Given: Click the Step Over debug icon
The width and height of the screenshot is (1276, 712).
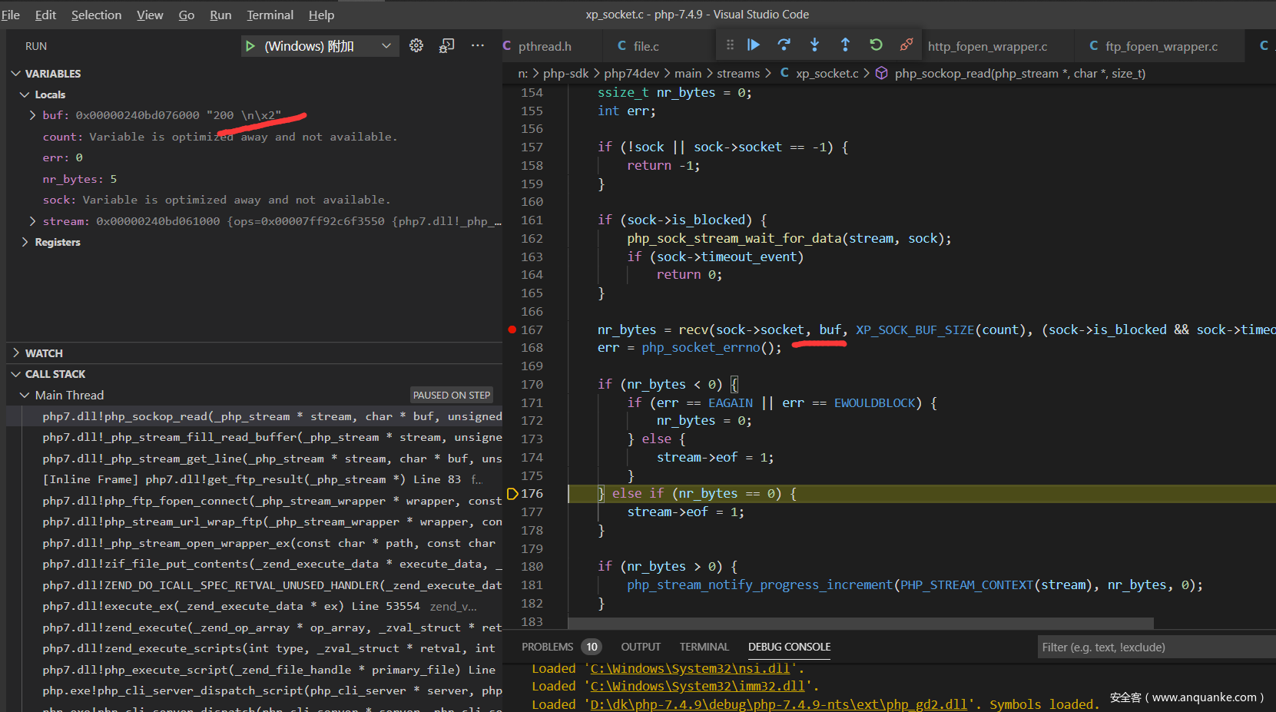Looking at the screenshot, I should click(x=784, y=45).
